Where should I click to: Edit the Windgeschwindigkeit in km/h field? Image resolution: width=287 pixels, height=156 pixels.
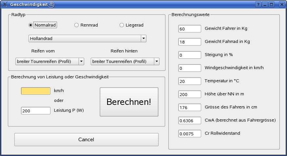pos(190,68)
